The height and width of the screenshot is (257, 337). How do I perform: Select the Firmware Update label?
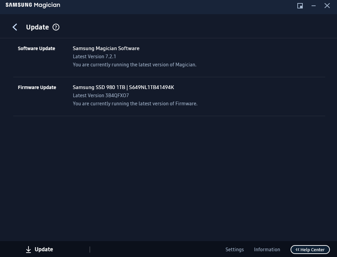click(x=37, y=87)
